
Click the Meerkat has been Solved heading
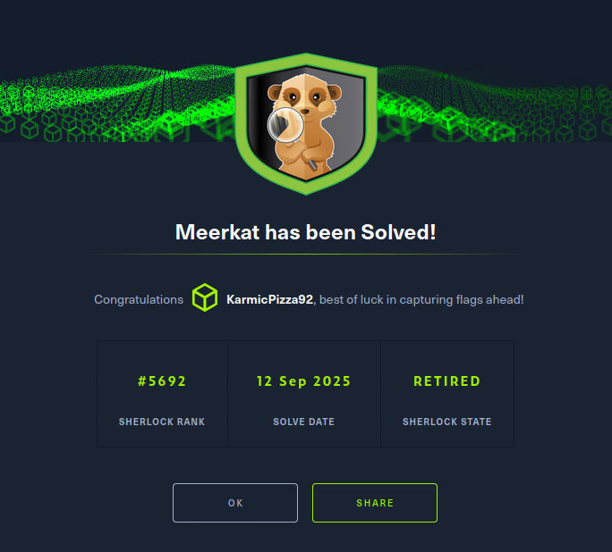click(306, 232)
